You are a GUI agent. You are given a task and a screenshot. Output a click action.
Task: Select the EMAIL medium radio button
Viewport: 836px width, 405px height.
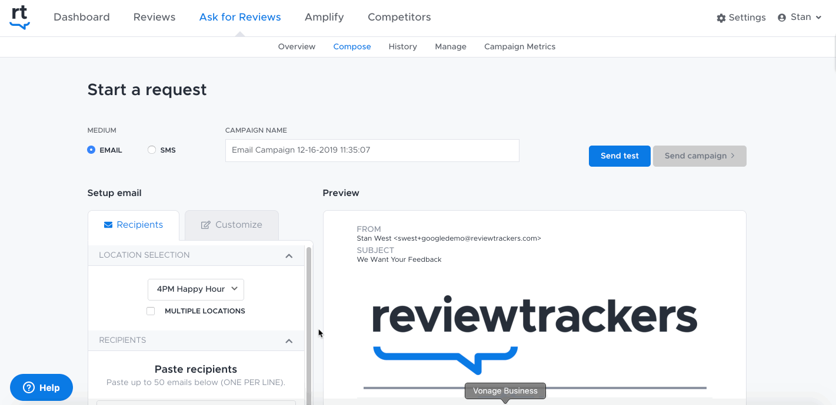[91, 150]
